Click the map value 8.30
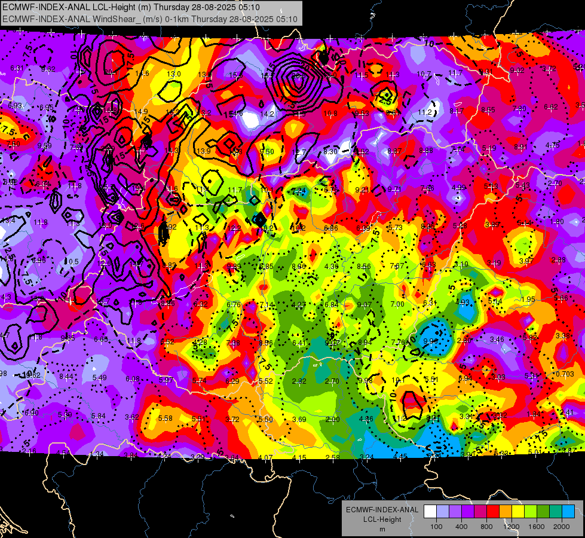 coord(330,152)
